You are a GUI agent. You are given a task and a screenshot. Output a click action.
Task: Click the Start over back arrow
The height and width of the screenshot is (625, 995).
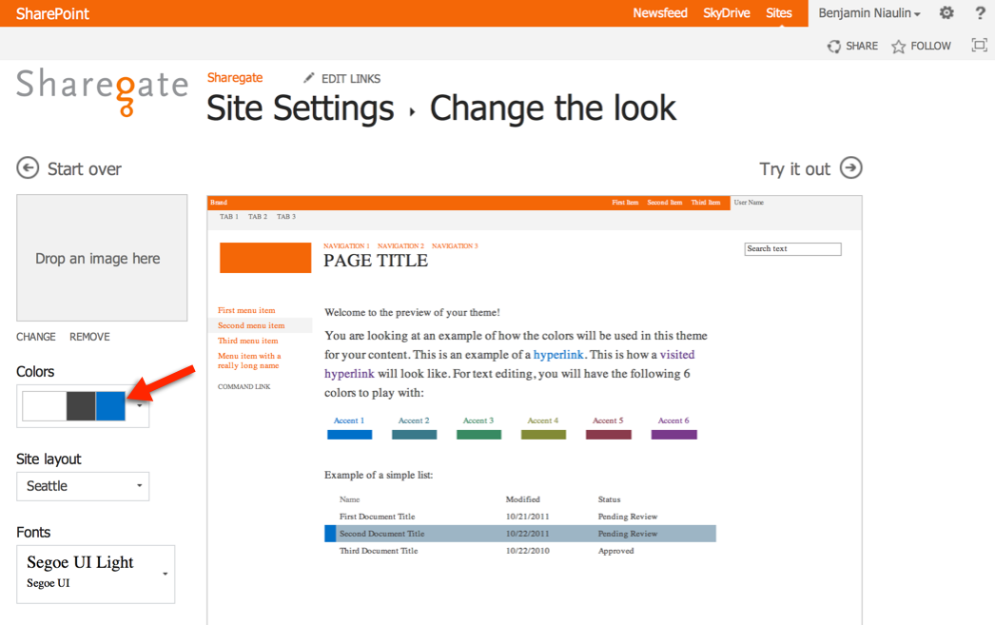28,168
